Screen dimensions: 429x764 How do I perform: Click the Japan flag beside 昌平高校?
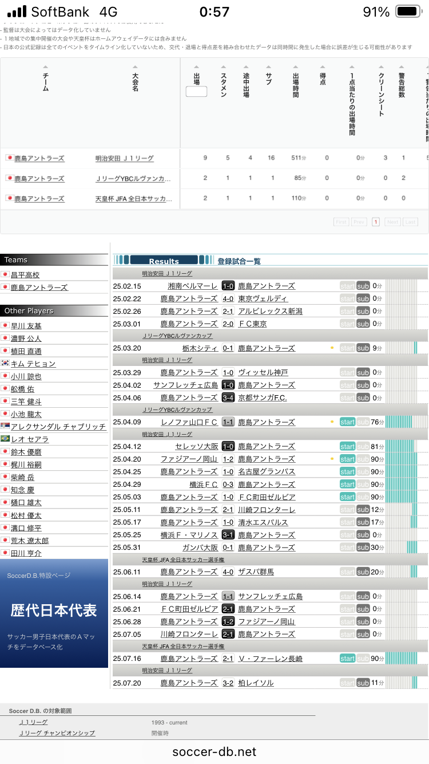(x=5, y=274)
